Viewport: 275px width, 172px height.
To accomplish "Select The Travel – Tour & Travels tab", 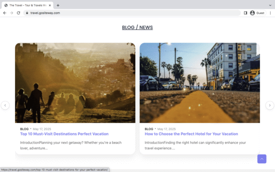I will tap(27, 6).
